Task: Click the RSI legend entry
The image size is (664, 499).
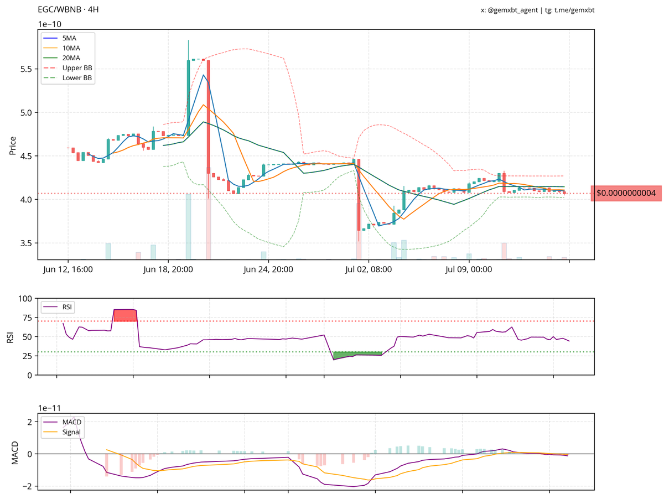Action: click(x=58, y=306)
